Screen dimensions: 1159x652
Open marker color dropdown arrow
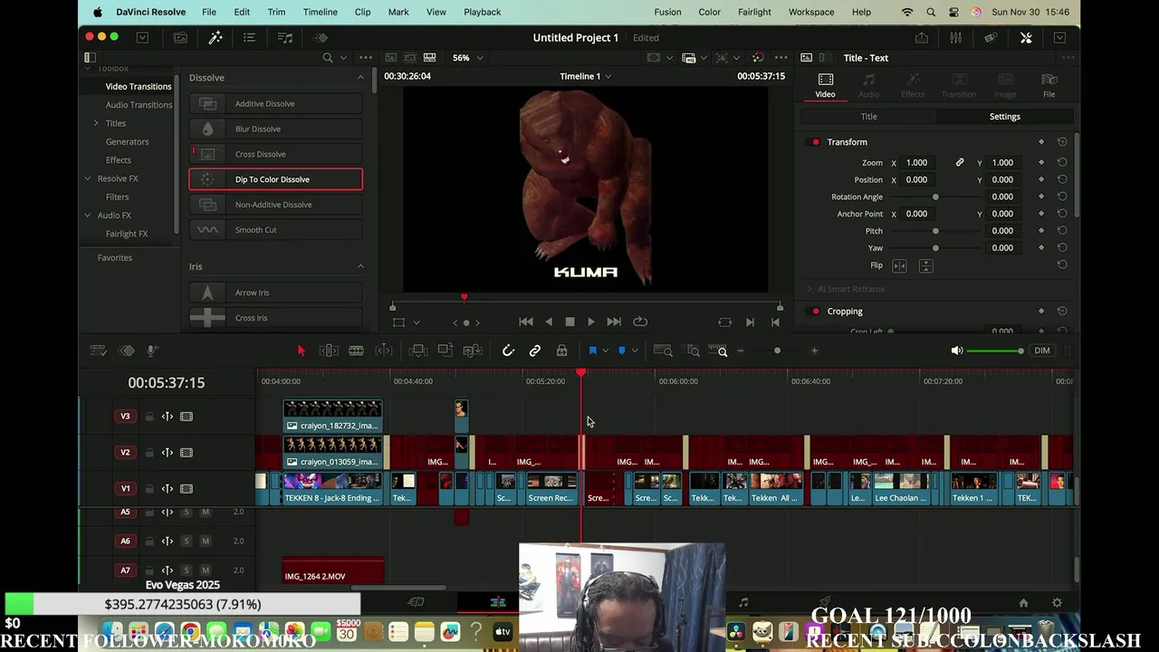pos(634,350)
